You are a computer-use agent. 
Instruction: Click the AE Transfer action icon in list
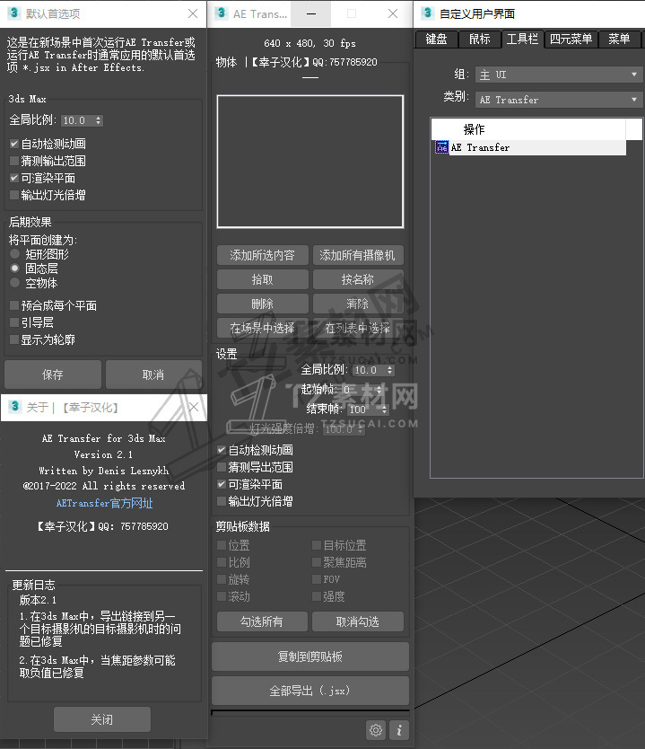point(441,147)
